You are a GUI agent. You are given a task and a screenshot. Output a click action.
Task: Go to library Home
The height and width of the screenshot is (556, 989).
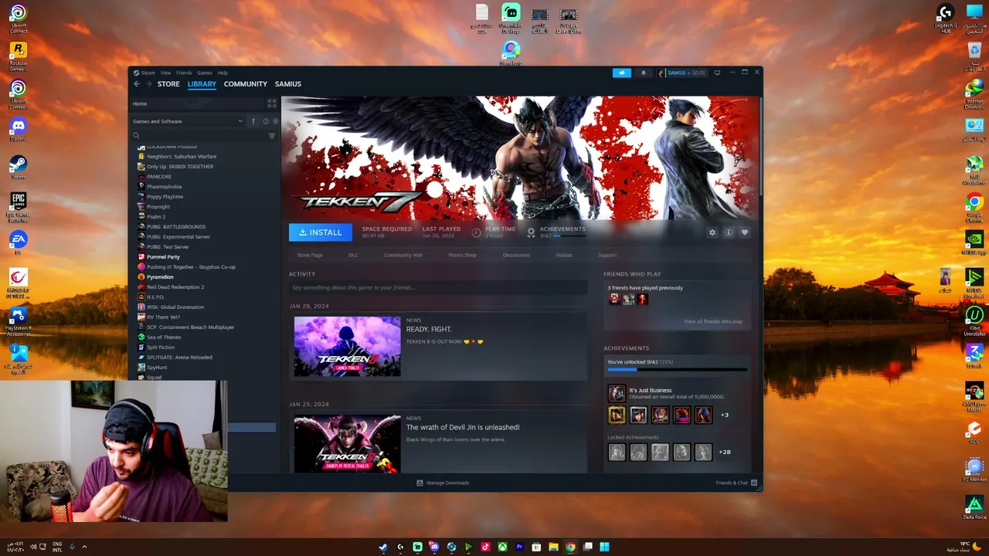click(x=140, y=103)
